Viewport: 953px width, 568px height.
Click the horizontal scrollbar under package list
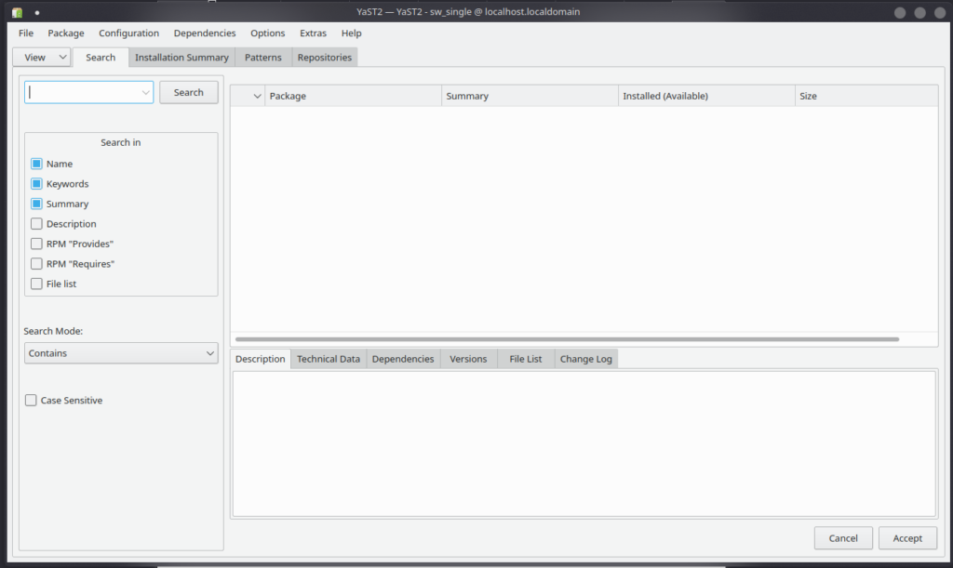pos(567,339)
